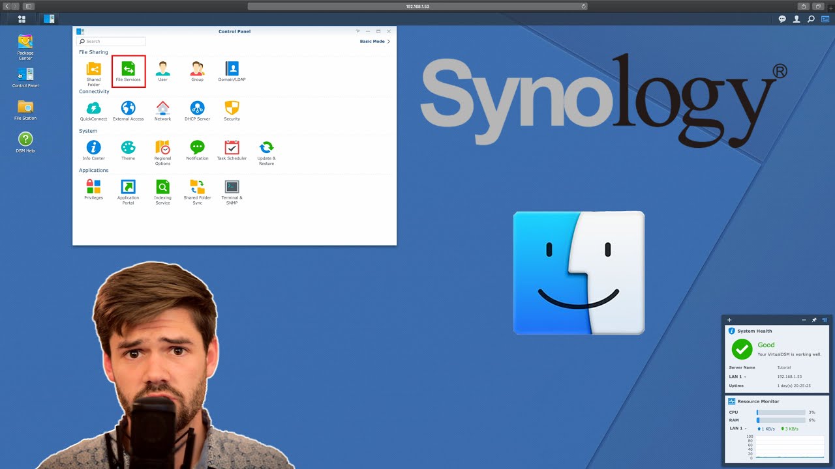The height and width of the screenshot is (469, 835).
Task: Click the IP address 192.168.1.53 value
Action: 789,377
